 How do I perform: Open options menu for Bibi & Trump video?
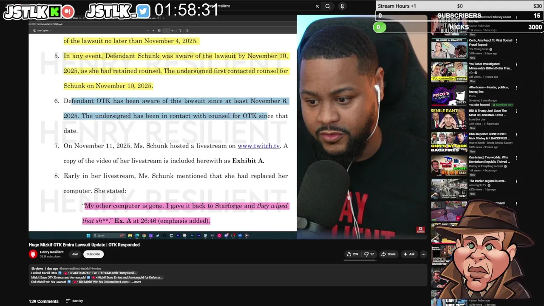click(x=516, y=111)
